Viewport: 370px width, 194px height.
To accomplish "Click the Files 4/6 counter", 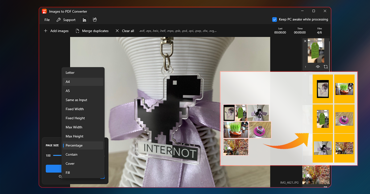I will tap(320, 31).
